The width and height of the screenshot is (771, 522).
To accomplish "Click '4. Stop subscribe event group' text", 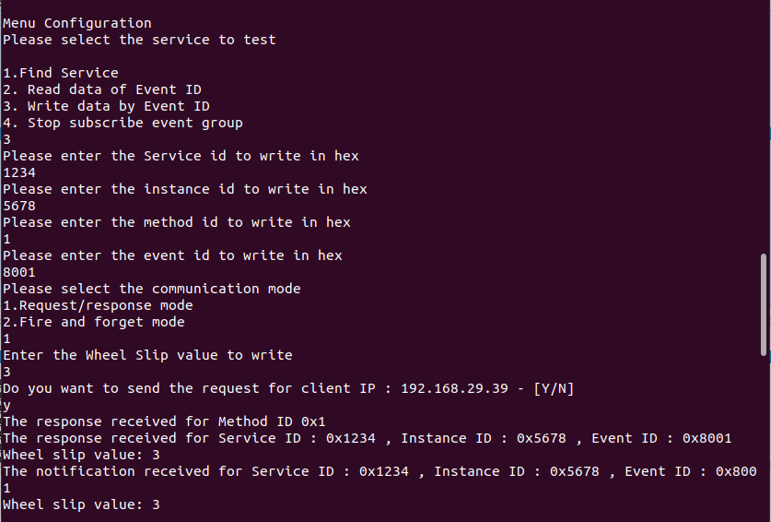I will tap(123, 123).
